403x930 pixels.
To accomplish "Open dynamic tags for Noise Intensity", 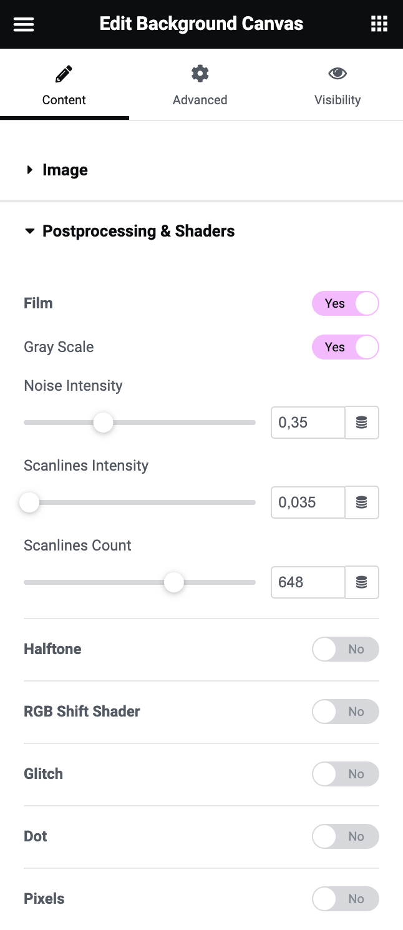I will [362, 423].
